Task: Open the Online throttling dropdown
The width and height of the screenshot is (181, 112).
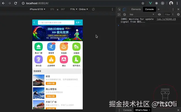Action: (83, 9)
